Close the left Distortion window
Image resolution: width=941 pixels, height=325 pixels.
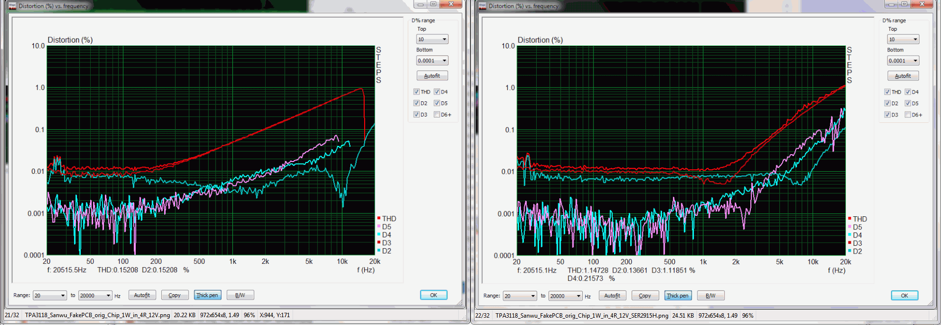click(x=451, y=4)
